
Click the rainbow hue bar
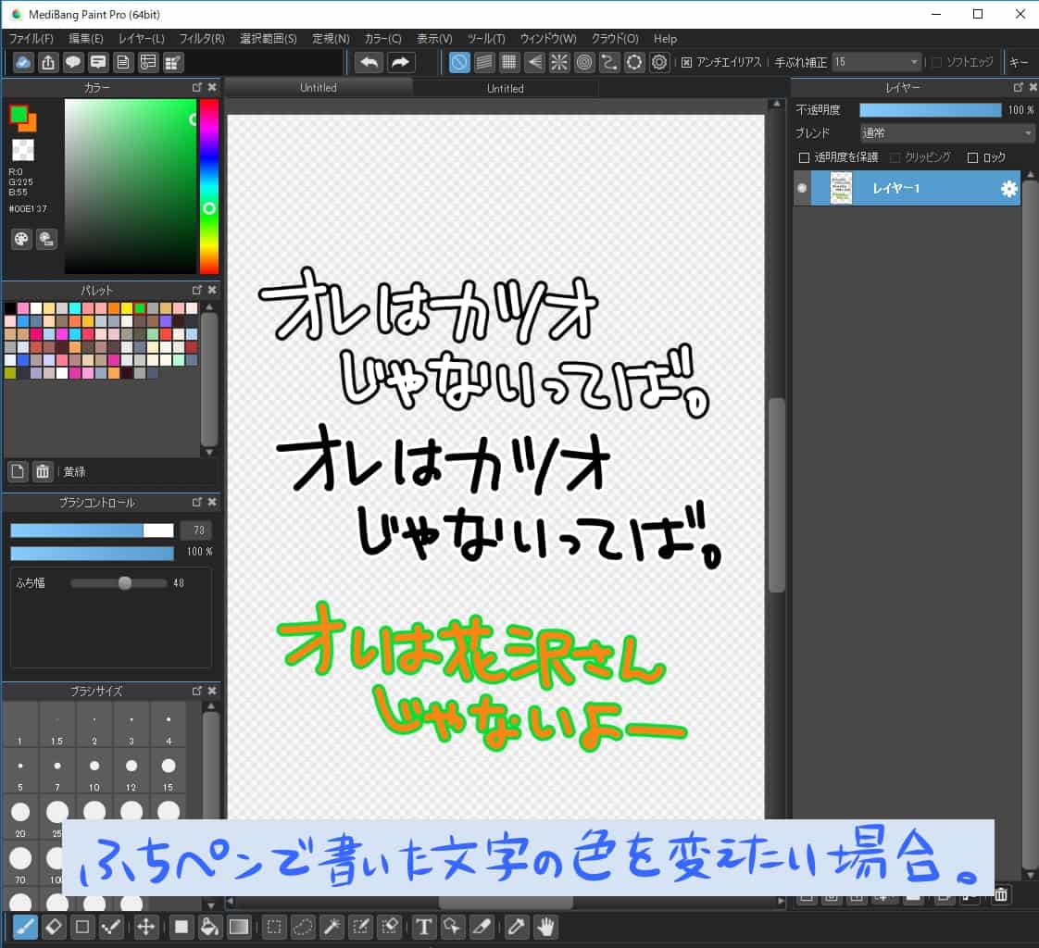[x=209, y=186]
